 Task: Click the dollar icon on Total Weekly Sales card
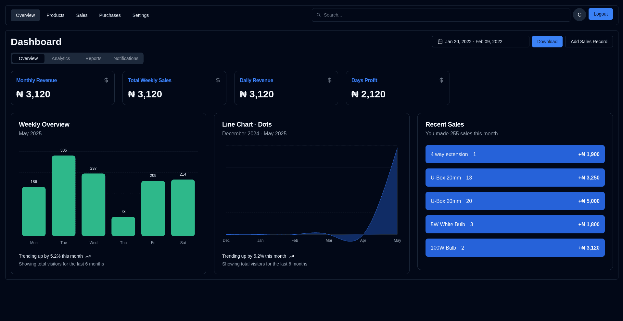tap(218, 80)
